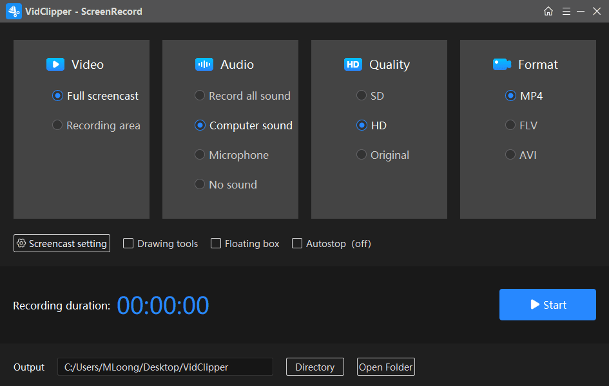
Task: Click the Video panel play icon
Action: [x=55, y=64]
